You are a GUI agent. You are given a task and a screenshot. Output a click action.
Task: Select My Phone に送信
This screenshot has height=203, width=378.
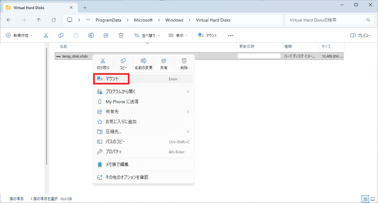(143, 101)
